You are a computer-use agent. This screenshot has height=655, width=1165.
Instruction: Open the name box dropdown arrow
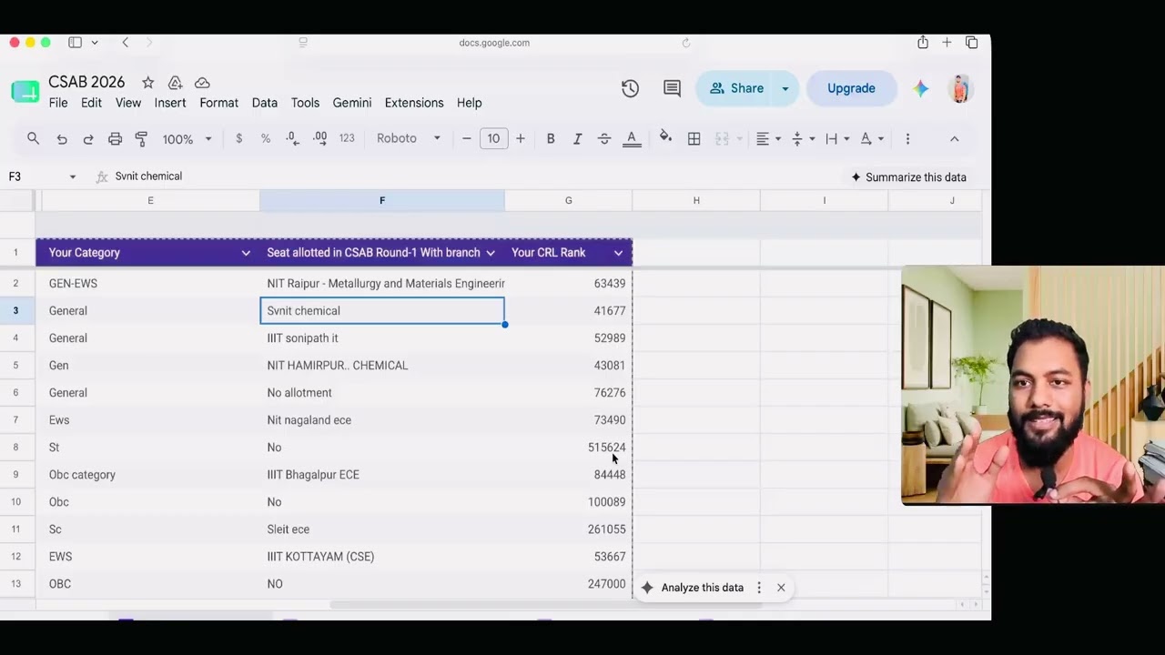pyautogui.click(x=72, y=176)
